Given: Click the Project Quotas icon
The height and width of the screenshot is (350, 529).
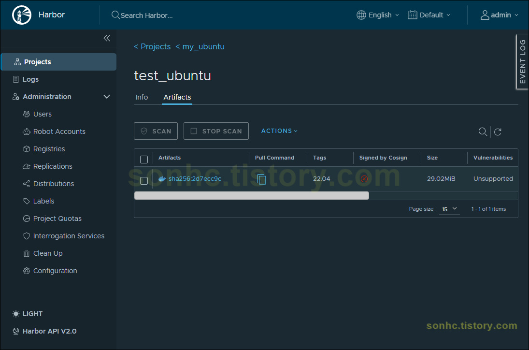Looking at the screenshot, I should (x=26, y=219).
